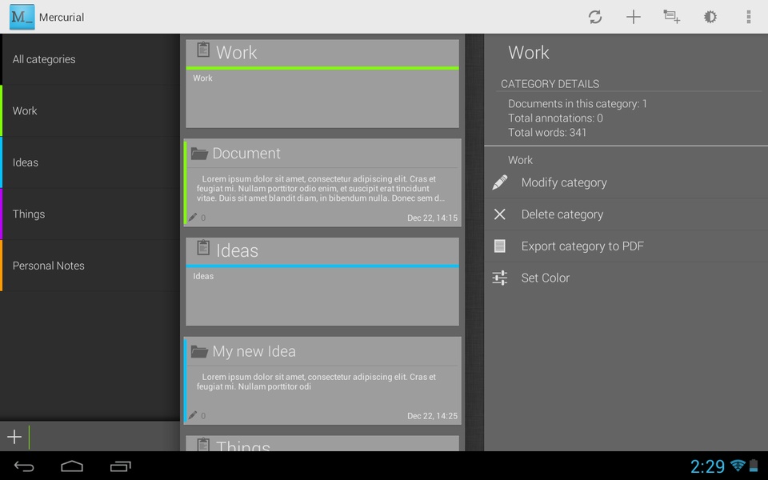Viewport: 768px width, 480px height.
Task: Tap the plus button below category list
Action: [x=14, y=437]
